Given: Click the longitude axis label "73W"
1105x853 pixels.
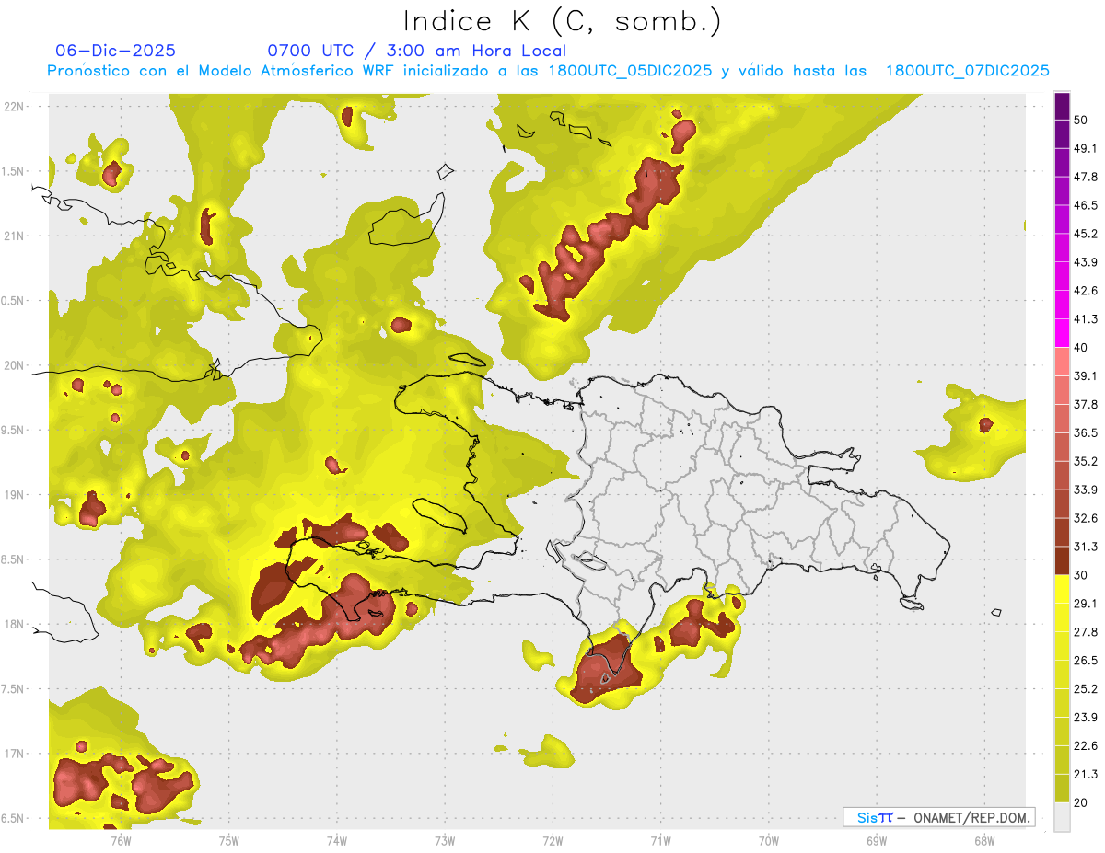Looking at the screenshot, I should point(445,840).
